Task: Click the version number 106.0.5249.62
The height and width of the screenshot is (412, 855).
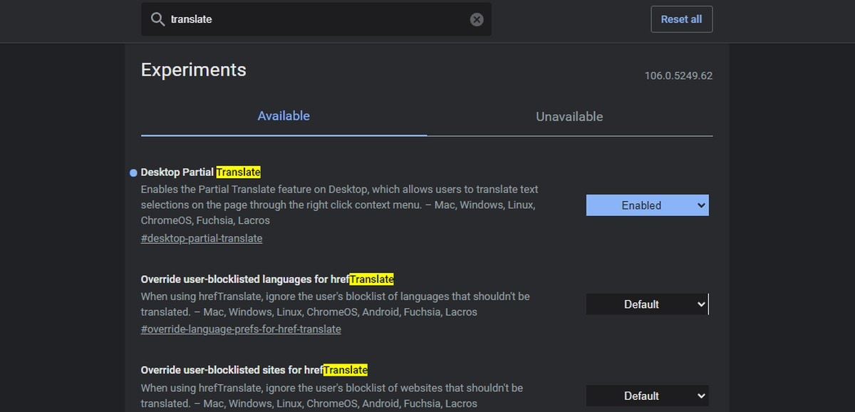Action: click(678, 76)
